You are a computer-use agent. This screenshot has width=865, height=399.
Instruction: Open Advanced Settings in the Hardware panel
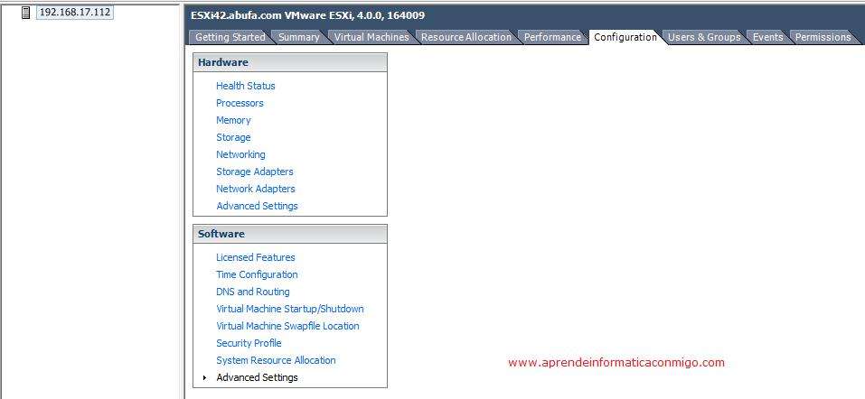[x=257, y=206]
